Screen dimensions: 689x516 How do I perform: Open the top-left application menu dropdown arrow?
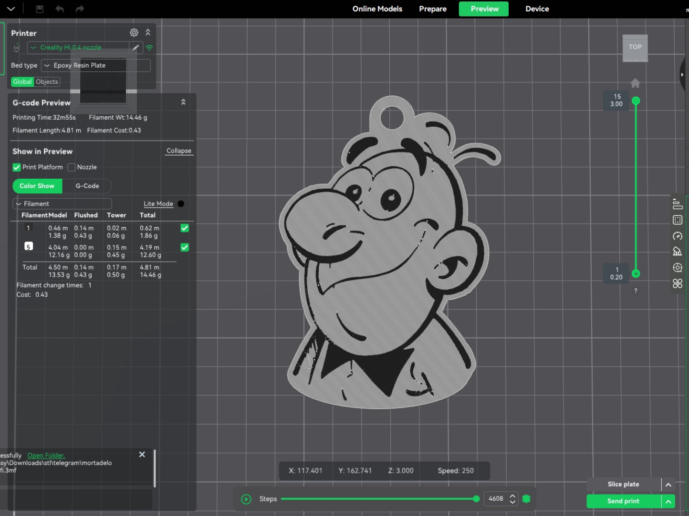coord(11,9)
